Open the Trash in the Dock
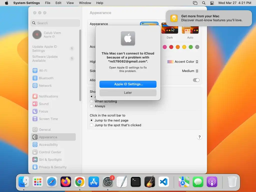 232,182
